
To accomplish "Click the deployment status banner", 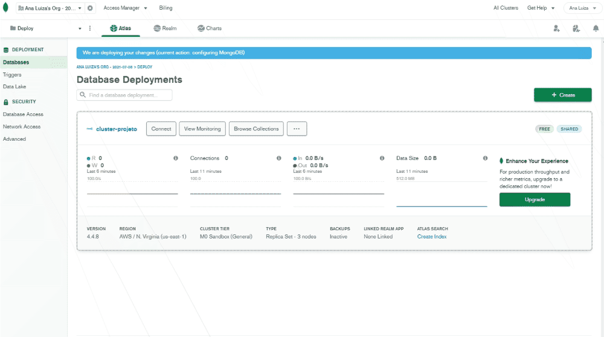I will pos(334,53).
